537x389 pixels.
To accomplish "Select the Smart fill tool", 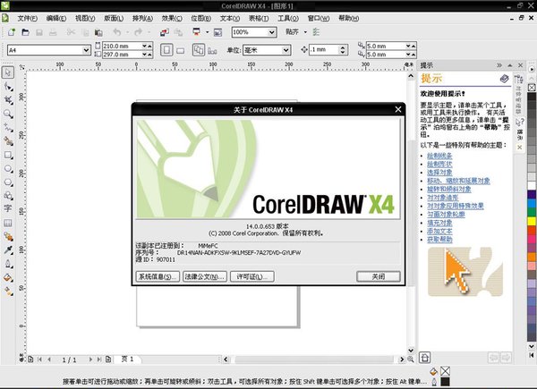I will coord(8,141).
